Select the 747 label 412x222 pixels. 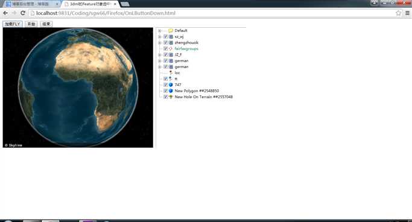[178, 84]
